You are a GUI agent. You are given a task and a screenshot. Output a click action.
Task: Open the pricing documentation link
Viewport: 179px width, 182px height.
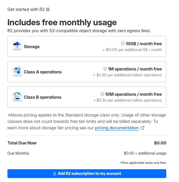click(117, 128)
